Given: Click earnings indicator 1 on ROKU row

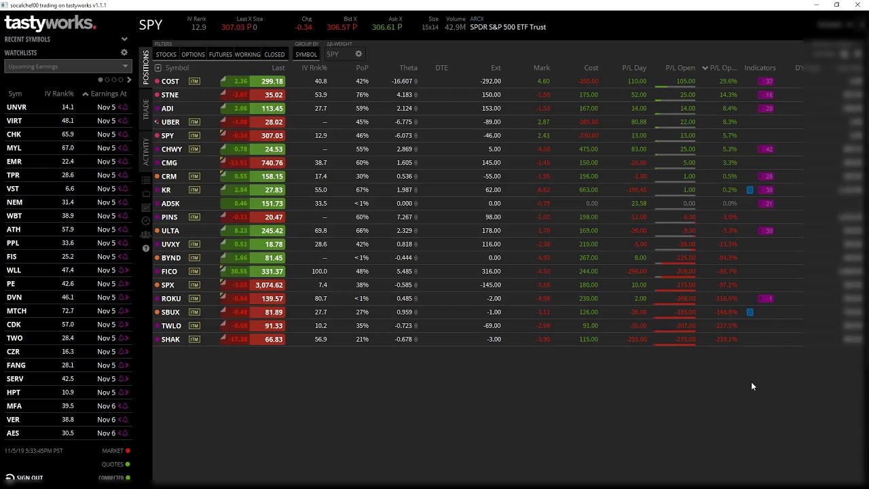Looking at the screenshot, I should coord(766,299).
